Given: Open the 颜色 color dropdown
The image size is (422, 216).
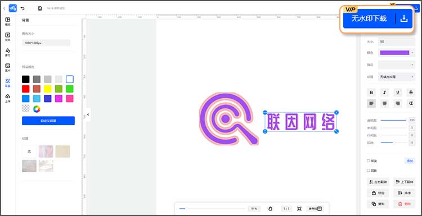Looking at the screenshot, I should (x=397, y=53).
